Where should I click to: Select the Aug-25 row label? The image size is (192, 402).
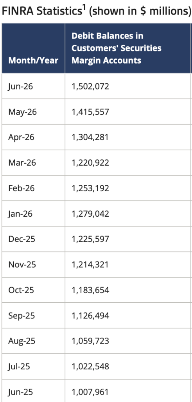(x=22, y=341)
